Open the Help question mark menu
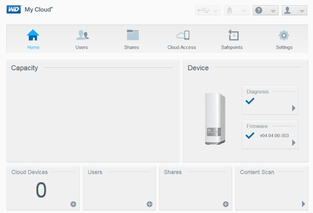Viewport: 313px width, 213px height. (266, 10)
